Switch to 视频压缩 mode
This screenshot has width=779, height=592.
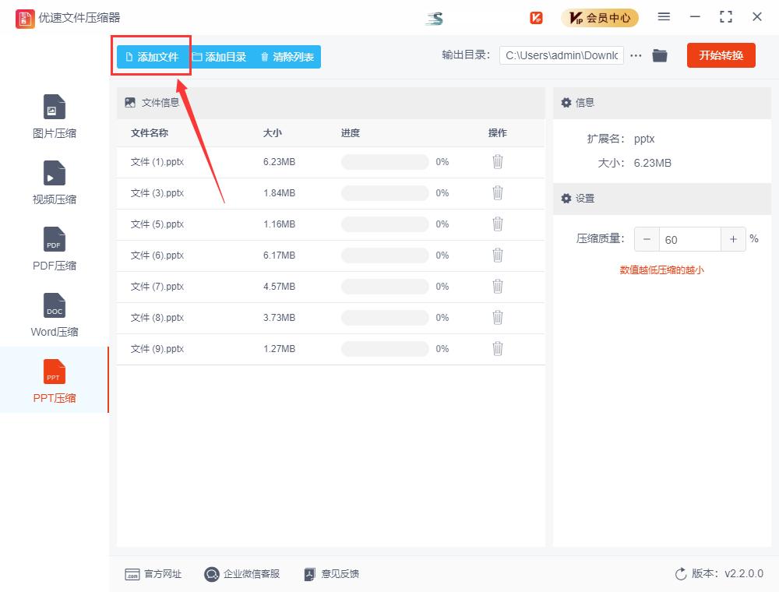(54, 181)
